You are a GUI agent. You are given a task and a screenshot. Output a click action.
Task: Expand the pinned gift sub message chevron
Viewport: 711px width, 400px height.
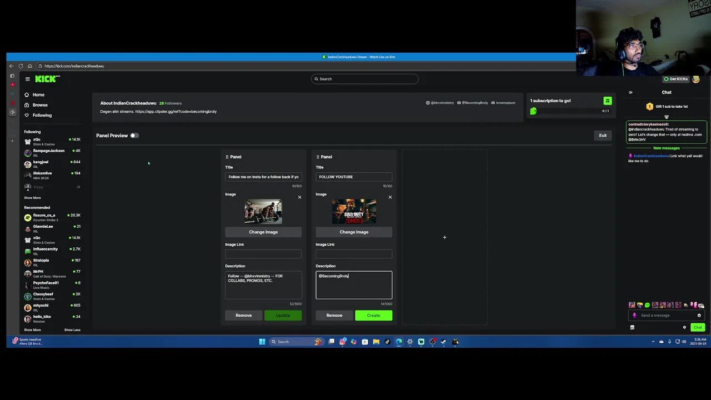667,117
